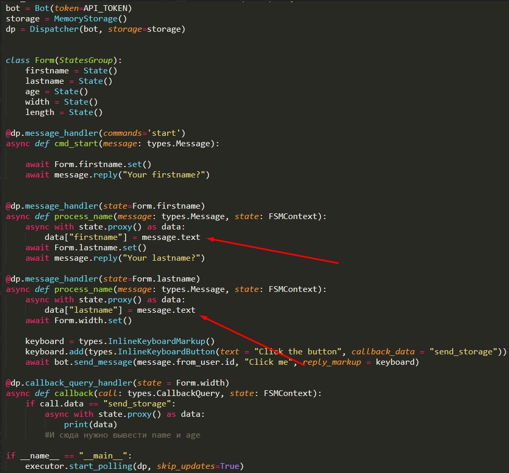Click the commands='start' decorator argument
Image resolution: width=509 pixels, height=473 pixels.
point(142,133)
